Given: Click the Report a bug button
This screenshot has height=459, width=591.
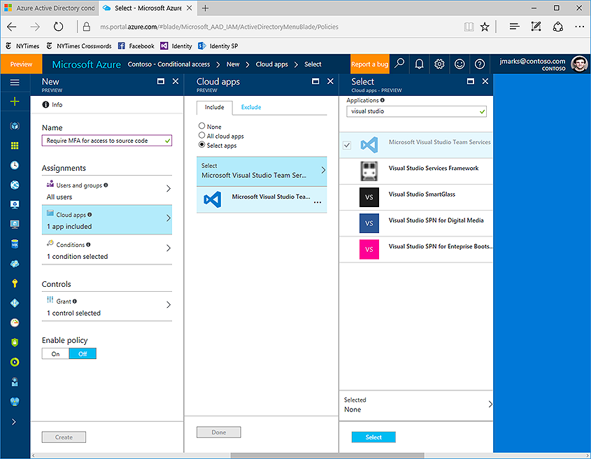Looking at the screenshot, I should coord(369,64).
